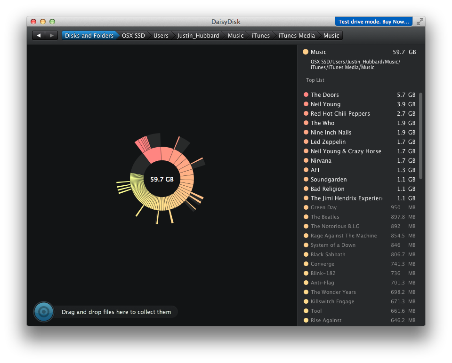The image size is (452, 363).
Task: Select Rage Against The Machine
Action: [359, 236]
